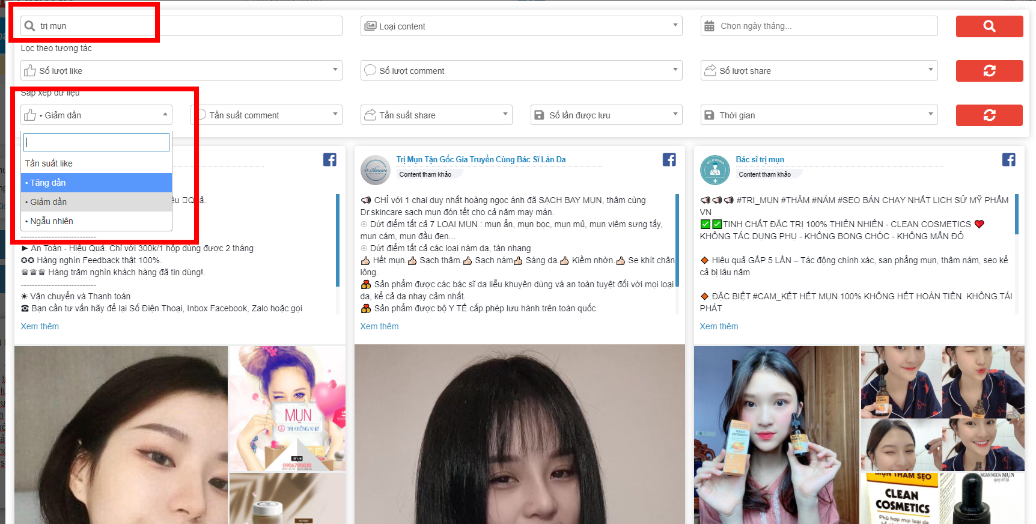This screenshot has width=1036, height=524.
Task: Click share arrow icon in Số lượt share
Action: (x=710, y=70)
